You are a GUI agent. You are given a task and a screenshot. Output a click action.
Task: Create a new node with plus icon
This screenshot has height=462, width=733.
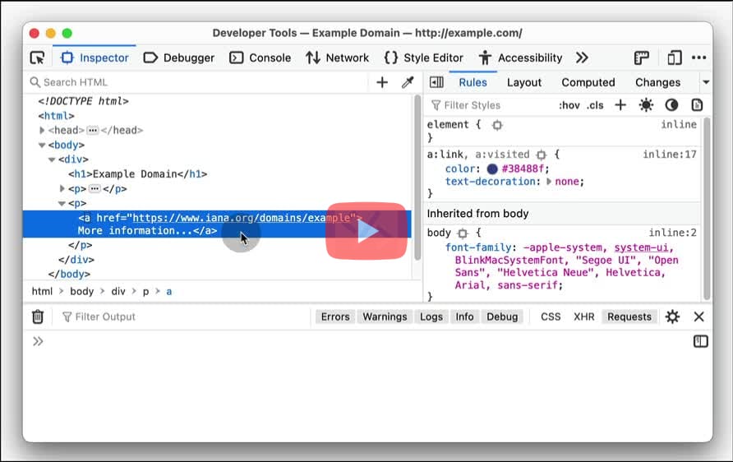click(382, 82)
